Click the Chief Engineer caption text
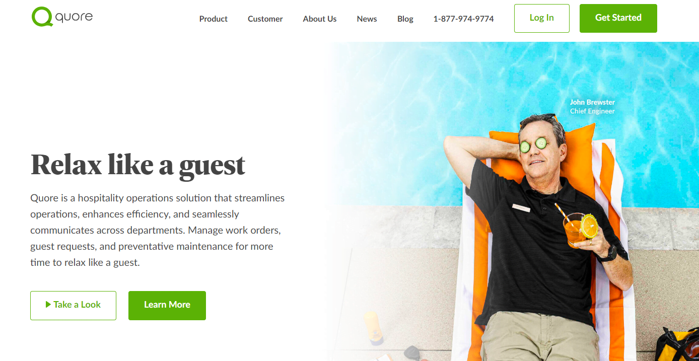699x361 pixels. click(x=592, y=111)
